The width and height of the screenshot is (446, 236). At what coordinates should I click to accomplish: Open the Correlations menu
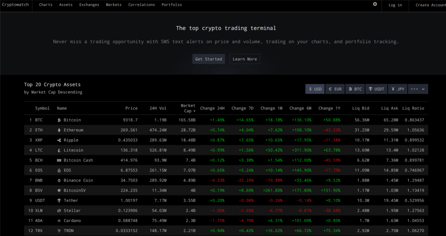point(141,5)
